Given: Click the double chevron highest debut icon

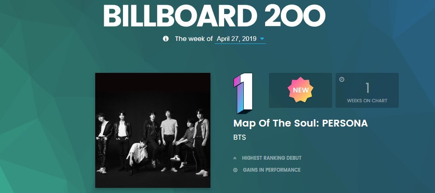Looking at the screenshot, I should (x=235, y=158).
